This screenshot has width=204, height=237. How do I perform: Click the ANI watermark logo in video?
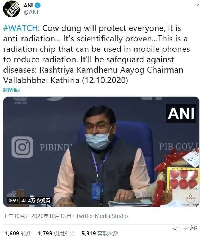point(181,113)
